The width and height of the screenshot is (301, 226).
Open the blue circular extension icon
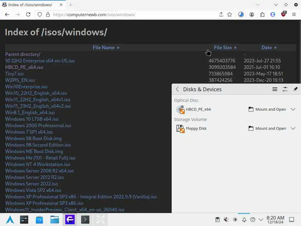[x=241, y=14]
